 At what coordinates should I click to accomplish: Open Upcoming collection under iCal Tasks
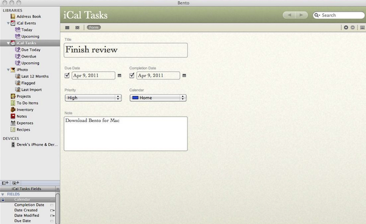pyautogui.click(x=30, y=63)
